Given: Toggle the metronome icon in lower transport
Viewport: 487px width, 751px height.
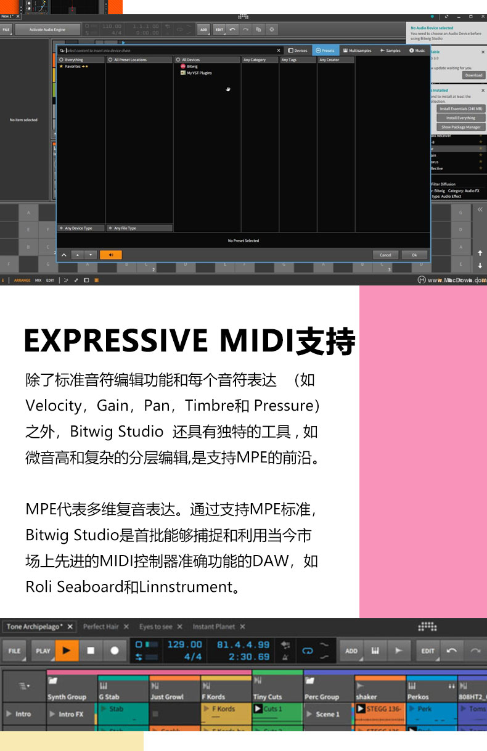Looking at the screenshot, I should point(285,657).
